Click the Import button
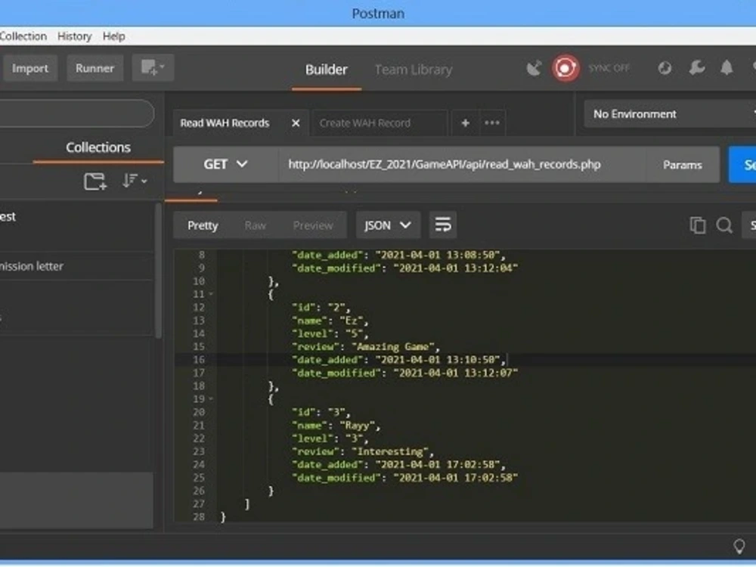Viewport: 756px width, 567px height. click(30, 69)
